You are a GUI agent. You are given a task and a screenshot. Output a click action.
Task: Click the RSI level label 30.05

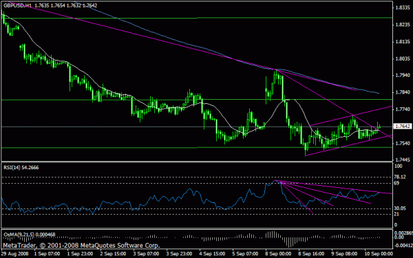(399, 208)
